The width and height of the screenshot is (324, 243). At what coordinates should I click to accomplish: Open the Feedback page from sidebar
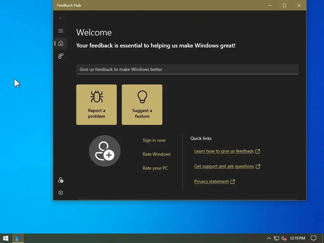(61, 56)
